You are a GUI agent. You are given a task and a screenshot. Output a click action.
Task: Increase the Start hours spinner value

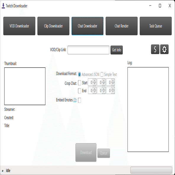(95, 80)
